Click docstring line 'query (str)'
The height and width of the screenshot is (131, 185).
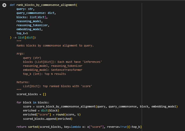[x=32, y=58]
